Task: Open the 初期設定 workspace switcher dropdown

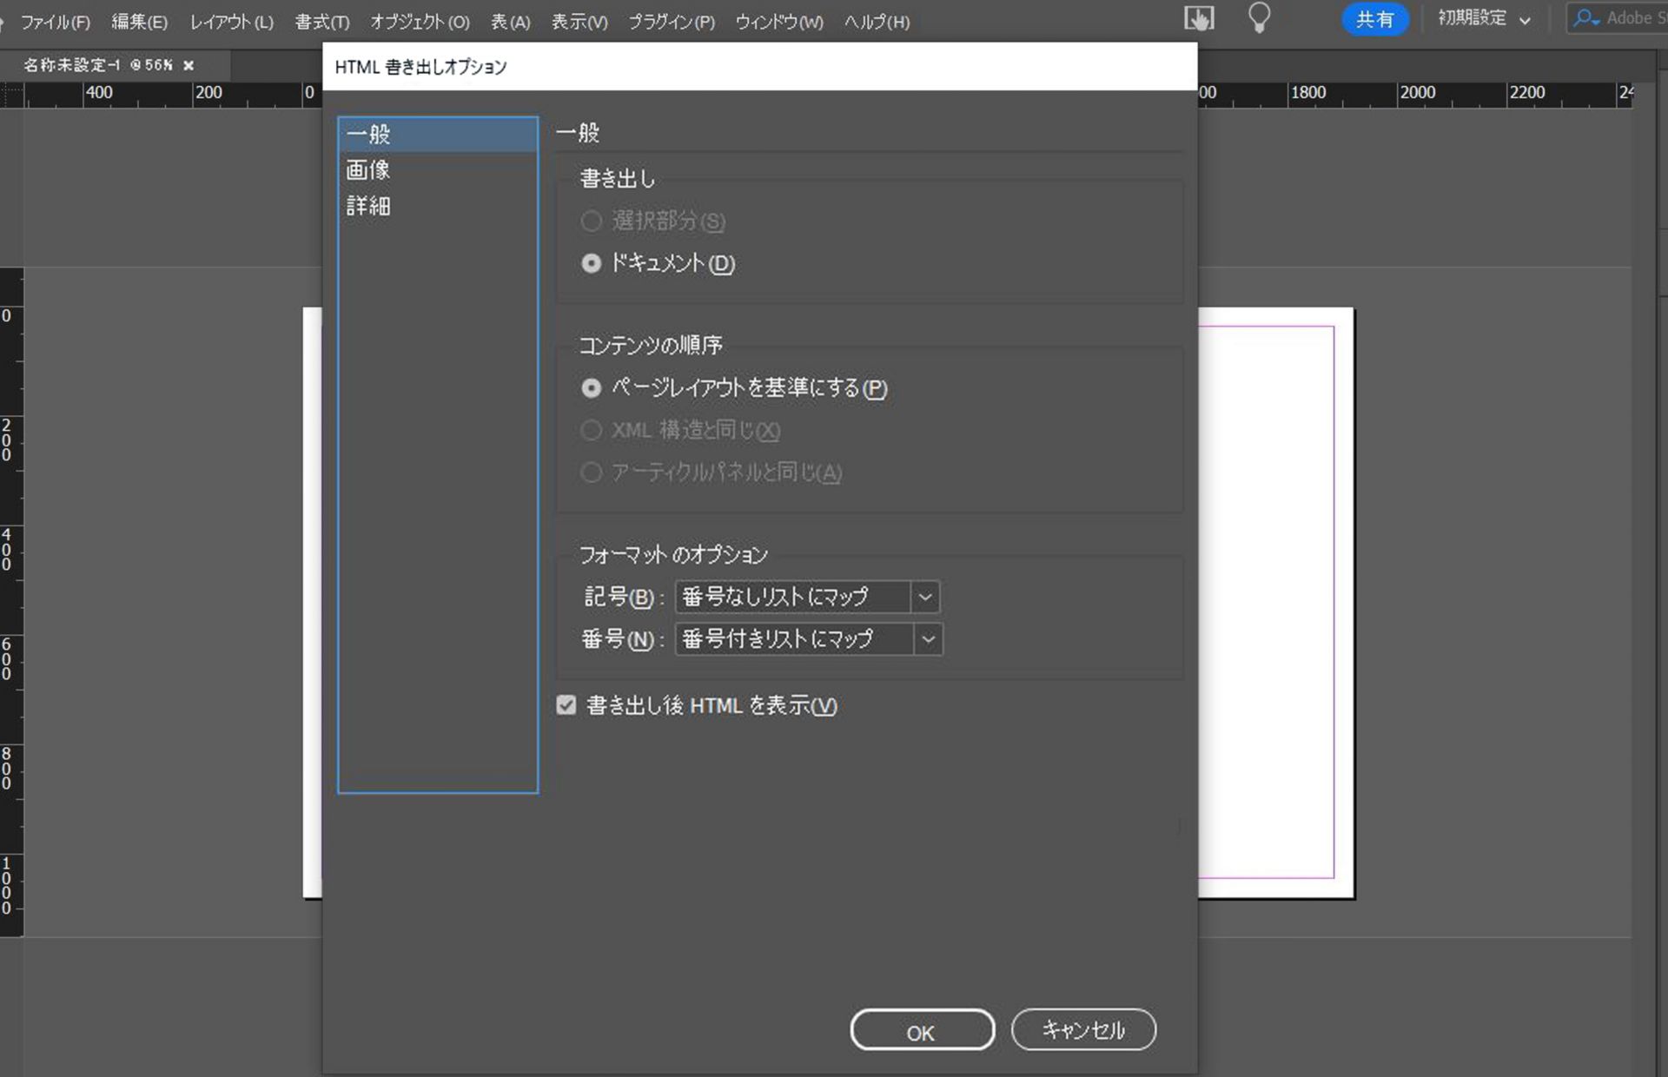Action: (1483, 17)
